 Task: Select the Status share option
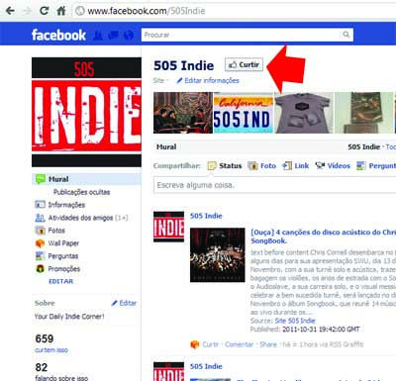pyautogui.click(x=225, y=165)
